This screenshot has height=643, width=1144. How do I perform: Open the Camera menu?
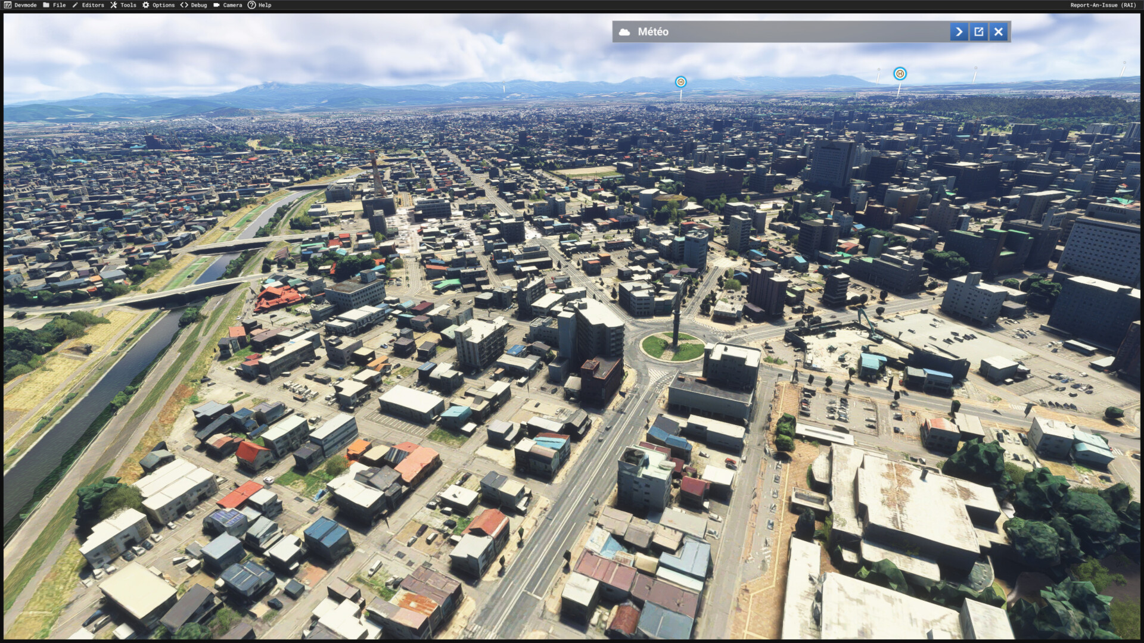click(232, 5)
